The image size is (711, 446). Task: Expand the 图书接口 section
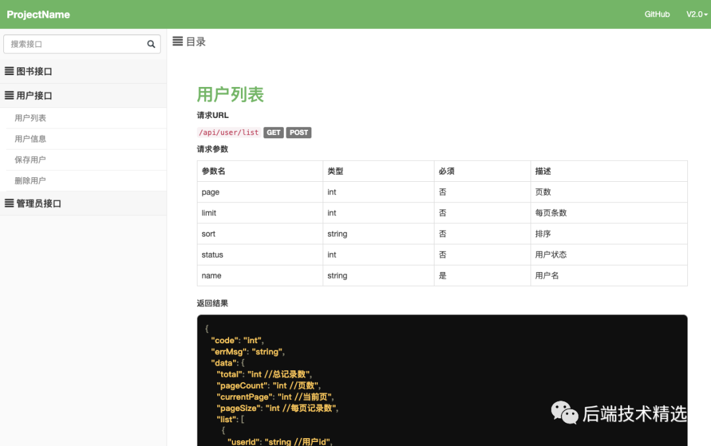[84, 71]
